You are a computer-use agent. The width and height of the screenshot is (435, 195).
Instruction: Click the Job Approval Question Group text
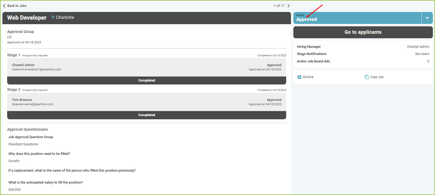(x=31, y=137)
